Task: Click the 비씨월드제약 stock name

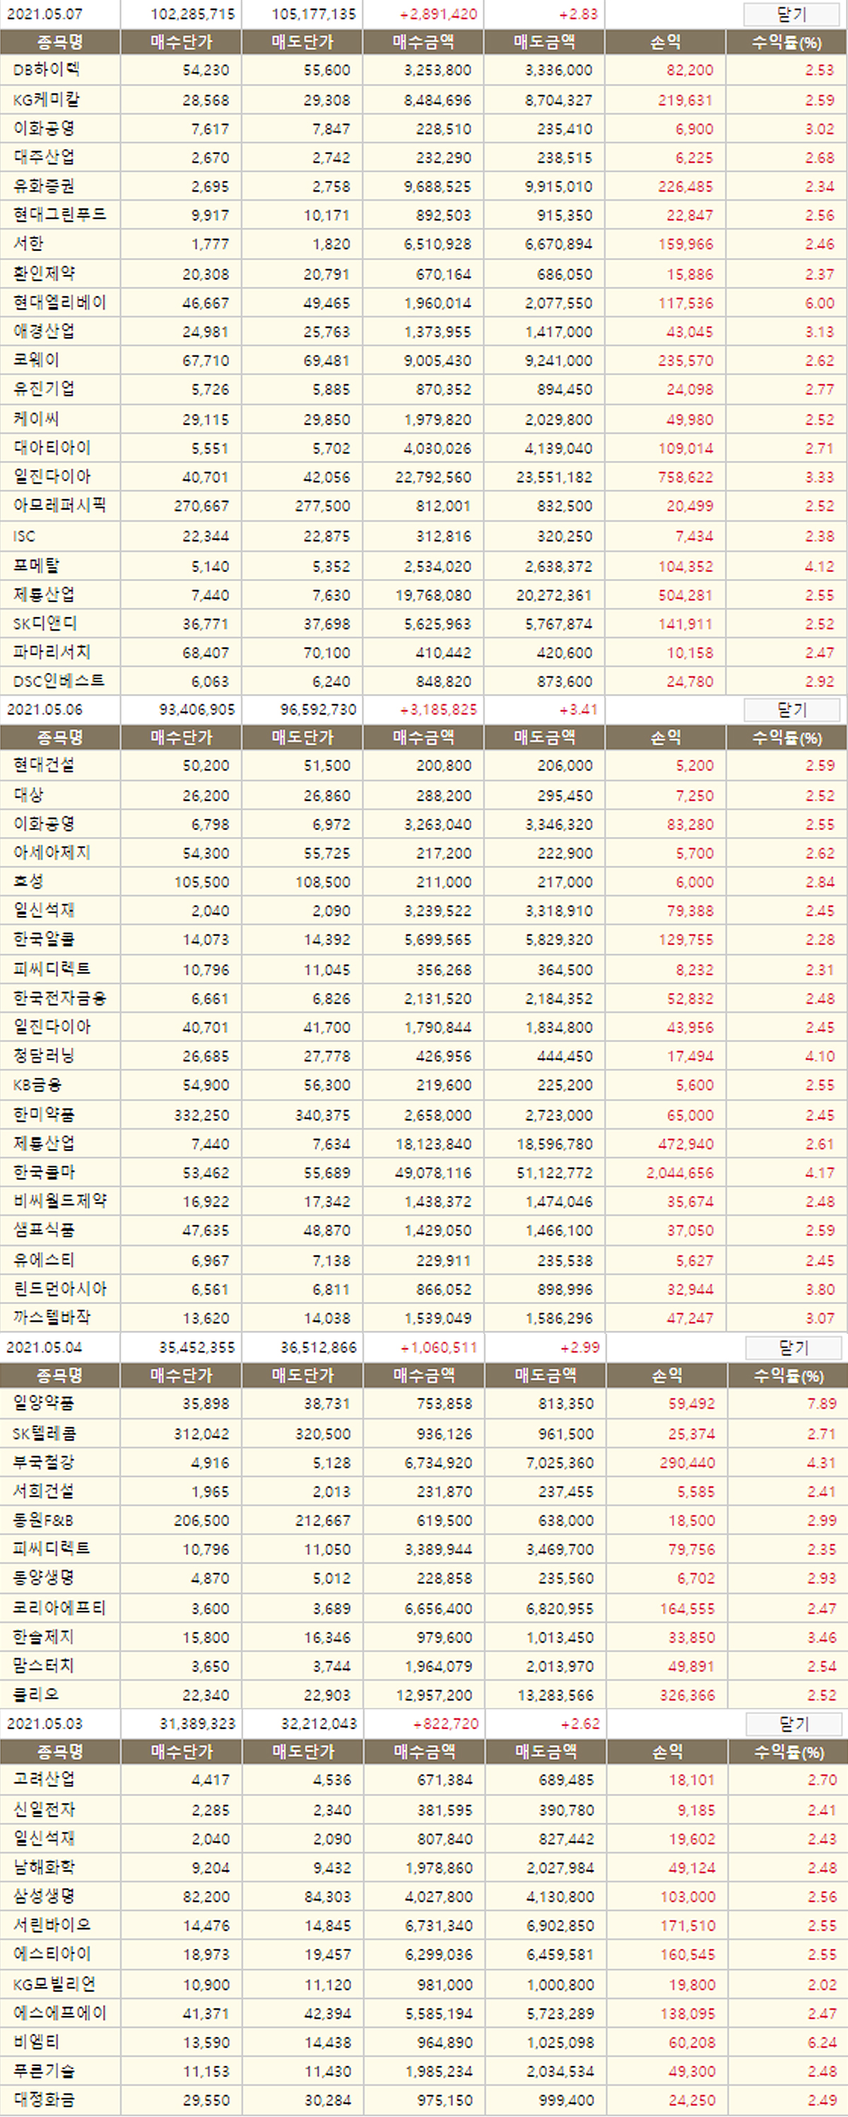Action: pos(59,1202)
